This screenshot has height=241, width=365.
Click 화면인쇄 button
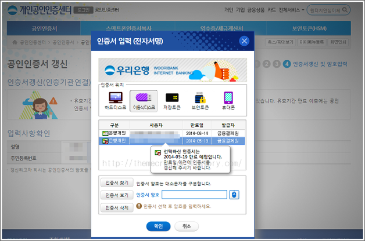point(338,42)
